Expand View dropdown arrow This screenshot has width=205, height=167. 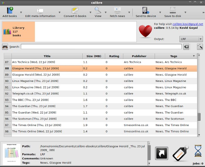pos(106,13)
